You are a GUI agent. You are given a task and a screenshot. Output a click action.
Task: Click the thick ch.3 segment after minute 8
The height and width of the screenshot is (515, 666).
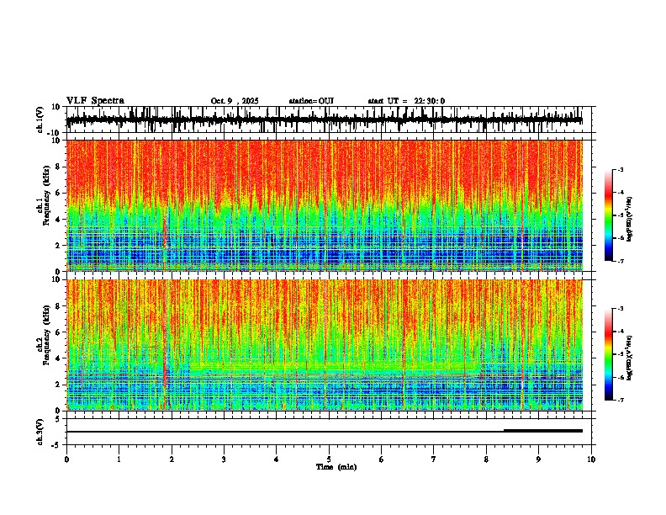tap(543, 431)
